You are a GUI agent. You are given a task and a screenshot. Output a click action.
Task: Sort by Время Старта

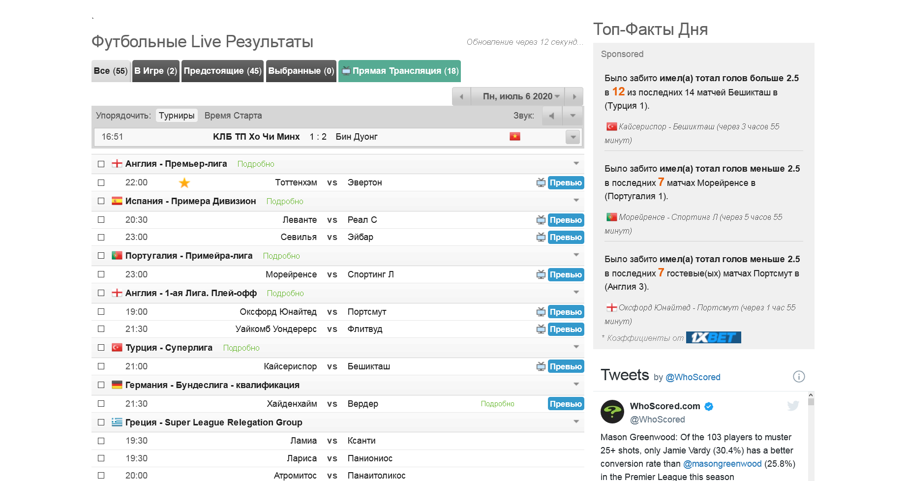[233, 116]
